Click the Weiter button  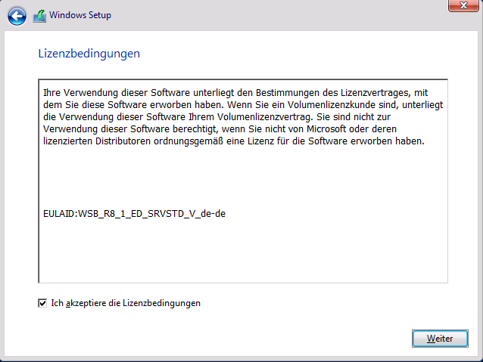(x=440, y=339)
